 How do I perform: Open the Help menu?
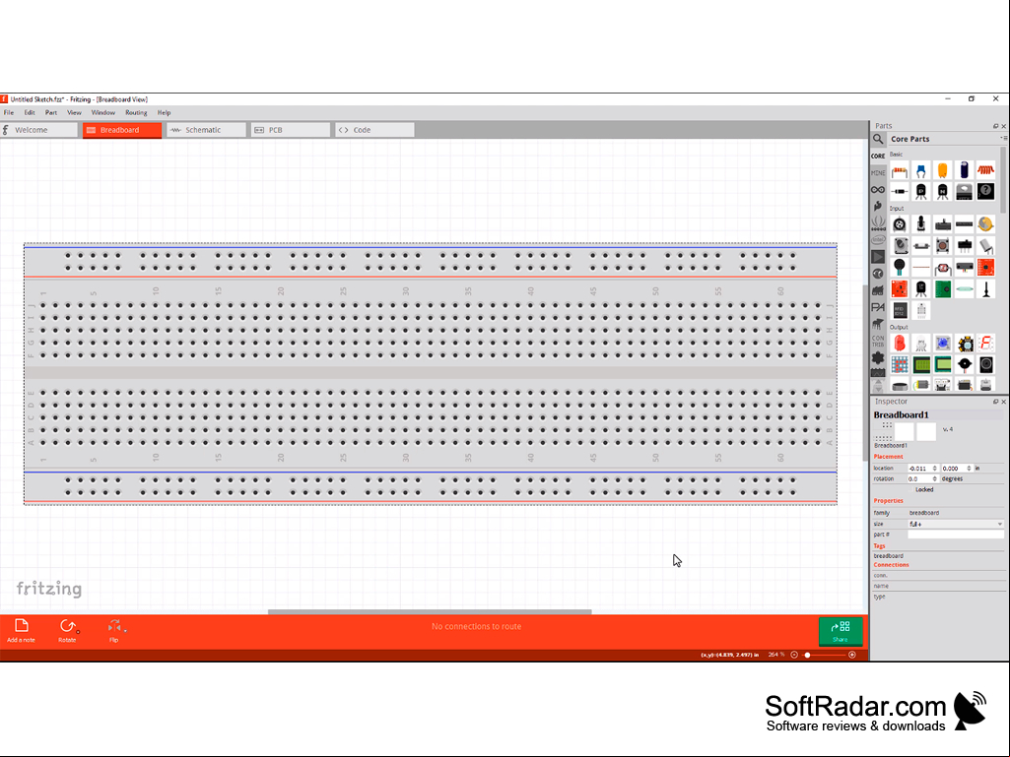point(165,112)
